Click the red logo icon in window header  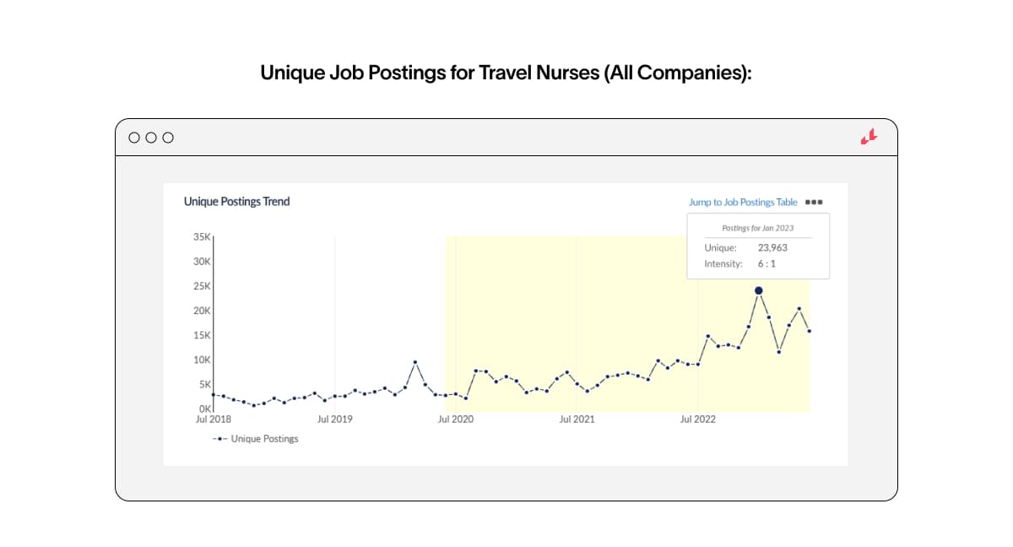[869, 138]
